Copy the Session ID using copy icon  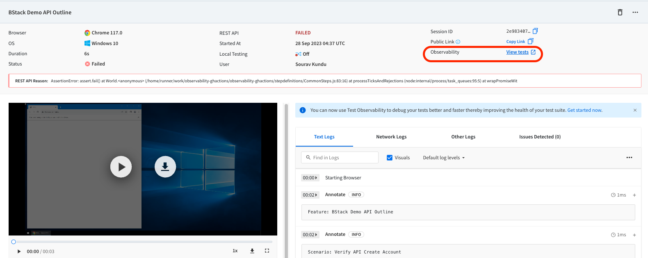[535, 31]
